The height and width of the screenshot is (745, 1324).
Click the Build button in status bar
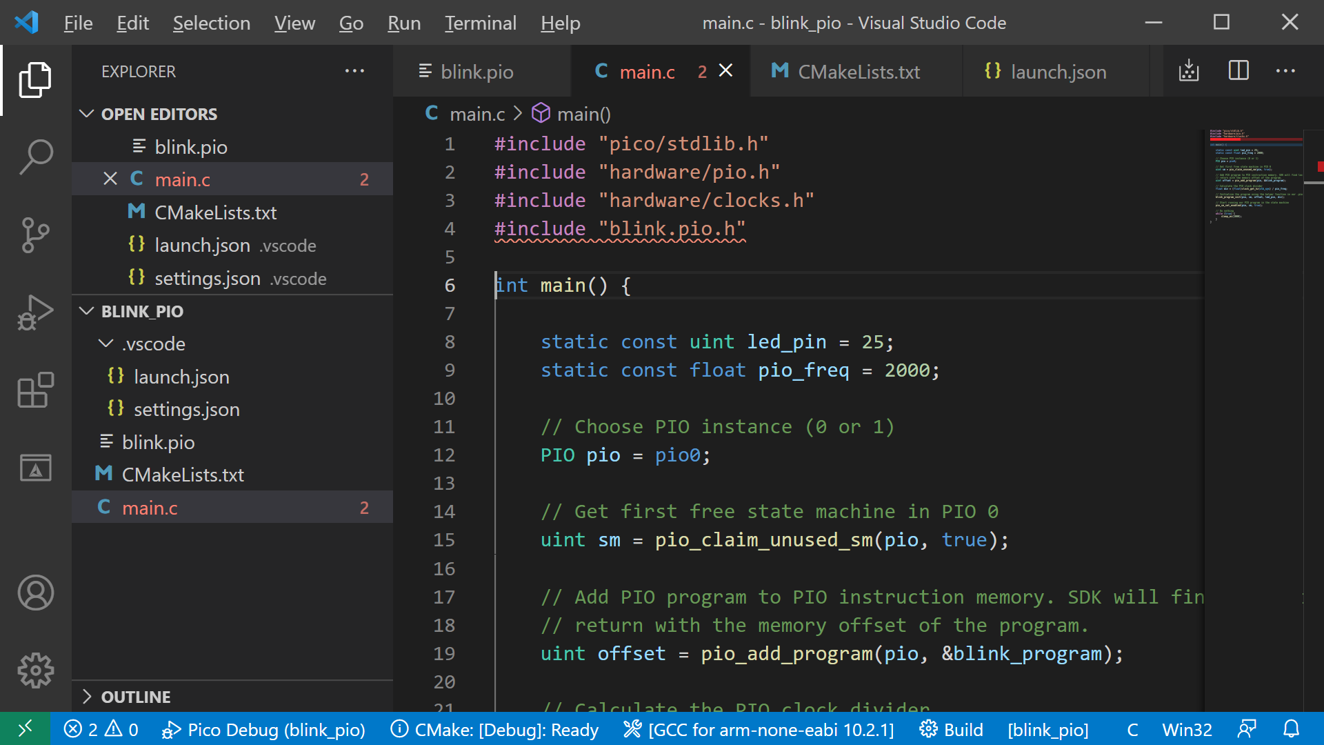click(x=952, y=729)
